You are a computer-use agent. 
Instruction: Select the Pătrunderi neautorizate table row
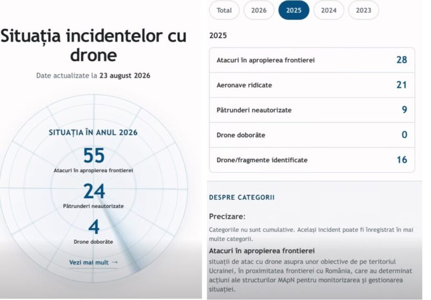[312, 110]
